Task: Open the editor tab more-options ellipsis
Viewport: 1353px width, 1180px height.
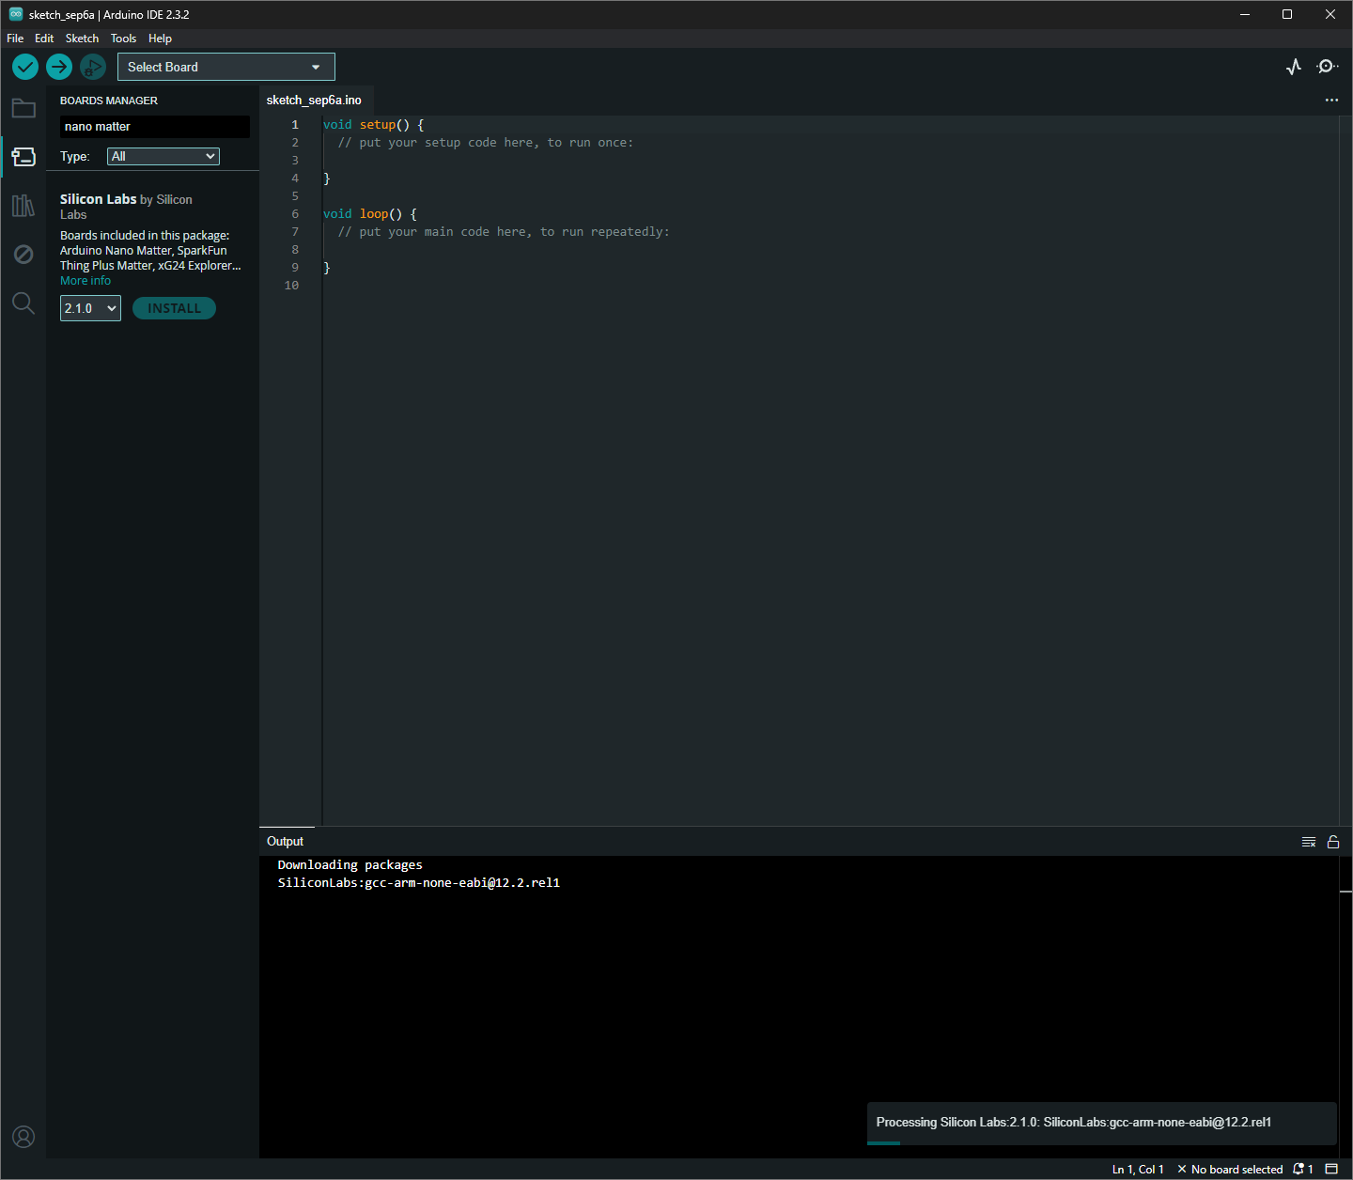Action: (x=1331, y=100)
